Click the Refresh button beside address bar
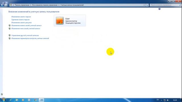182x102 pixels. pos(147,5)
